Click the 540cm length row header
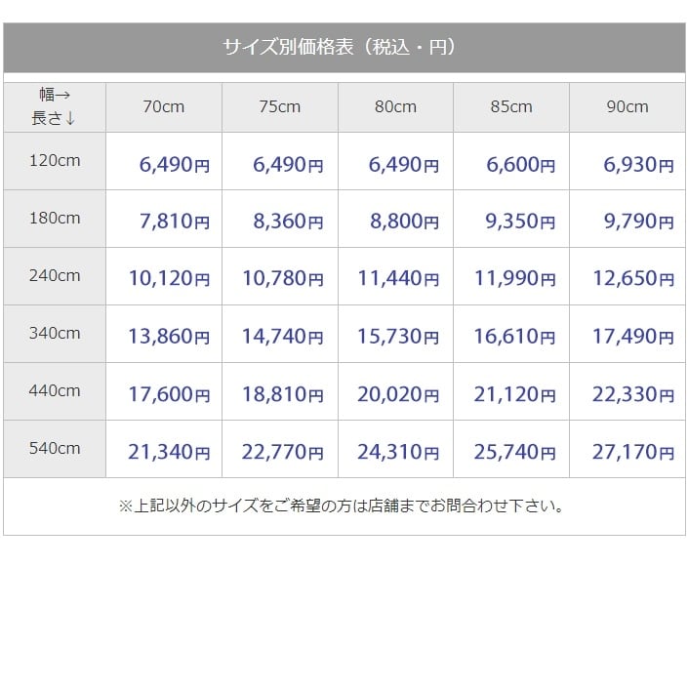The width and height of the screenshot is (688, 688). 55,449
